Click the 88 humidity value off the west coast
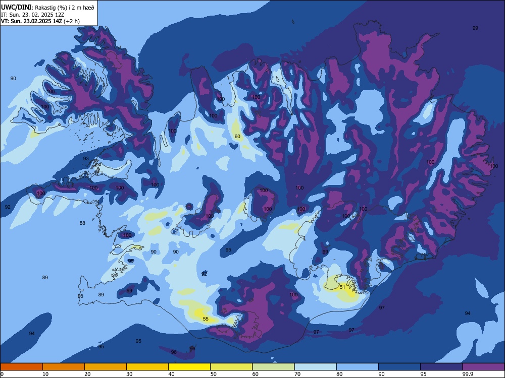The image size is (505, 378). click(x=82, y=223)
